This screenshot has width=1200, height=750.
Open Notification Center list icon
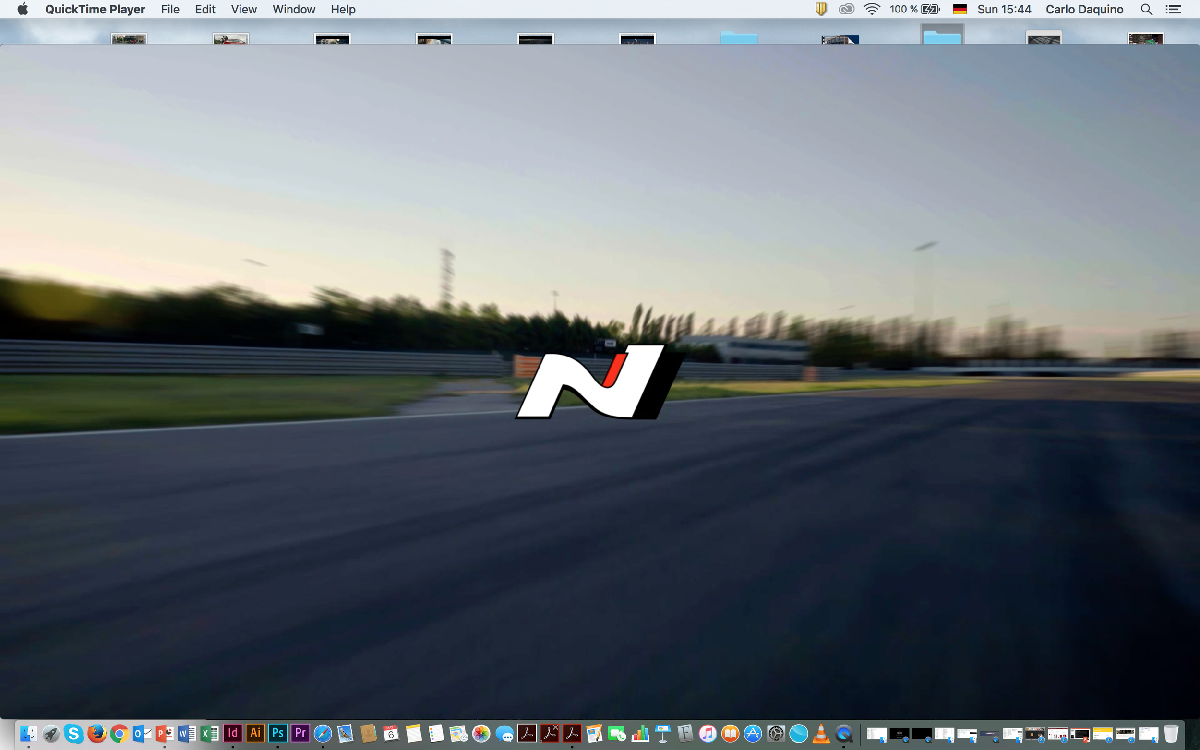click(1173, 10)
